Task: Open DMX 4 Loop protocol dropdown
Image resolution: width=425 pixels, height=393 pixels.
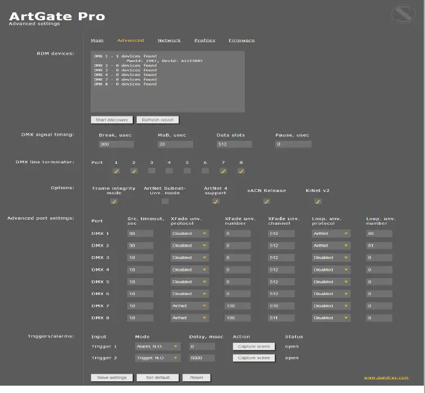Action: [x=331, y=270]
